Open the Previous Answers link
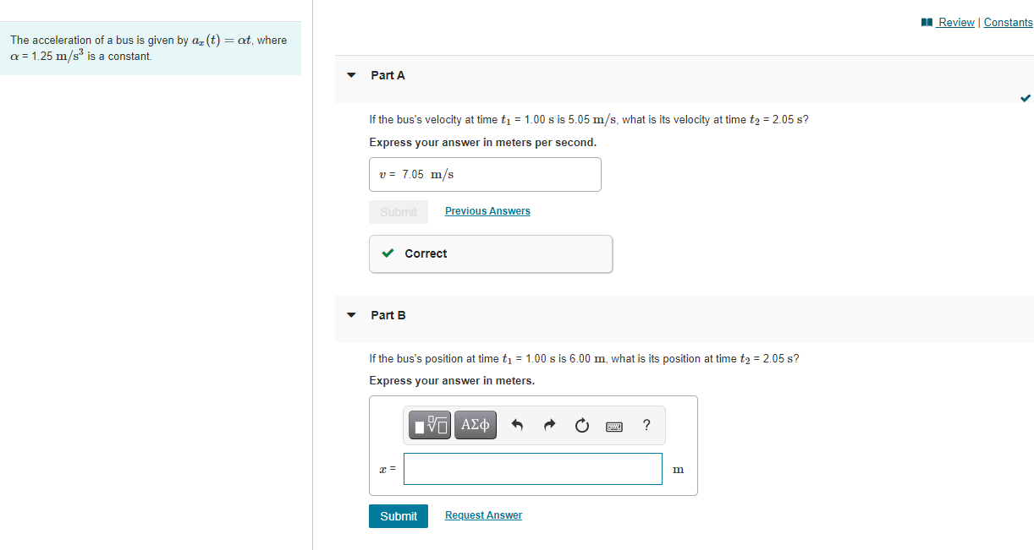 click(x=487, y=210)
